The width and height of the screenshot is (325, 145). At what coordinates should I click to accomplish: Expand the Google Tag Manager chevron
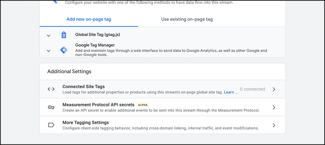[49, 51]
